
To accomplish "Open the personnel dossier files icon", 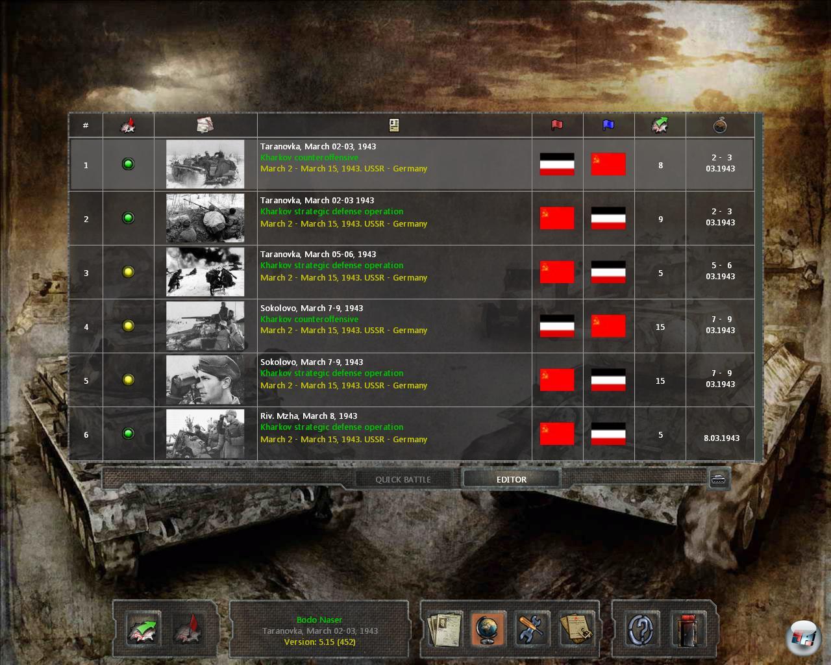I will click(445, 629).
